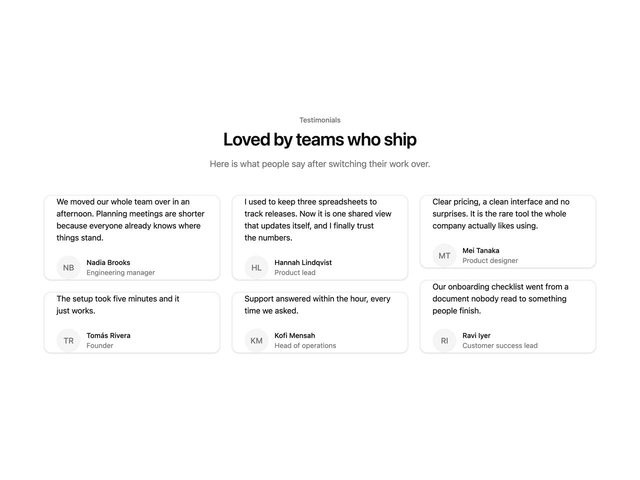
Task: Click the NB avatar for Nadia Brooks
Action: pyautogui.click(x=68, y=267)
